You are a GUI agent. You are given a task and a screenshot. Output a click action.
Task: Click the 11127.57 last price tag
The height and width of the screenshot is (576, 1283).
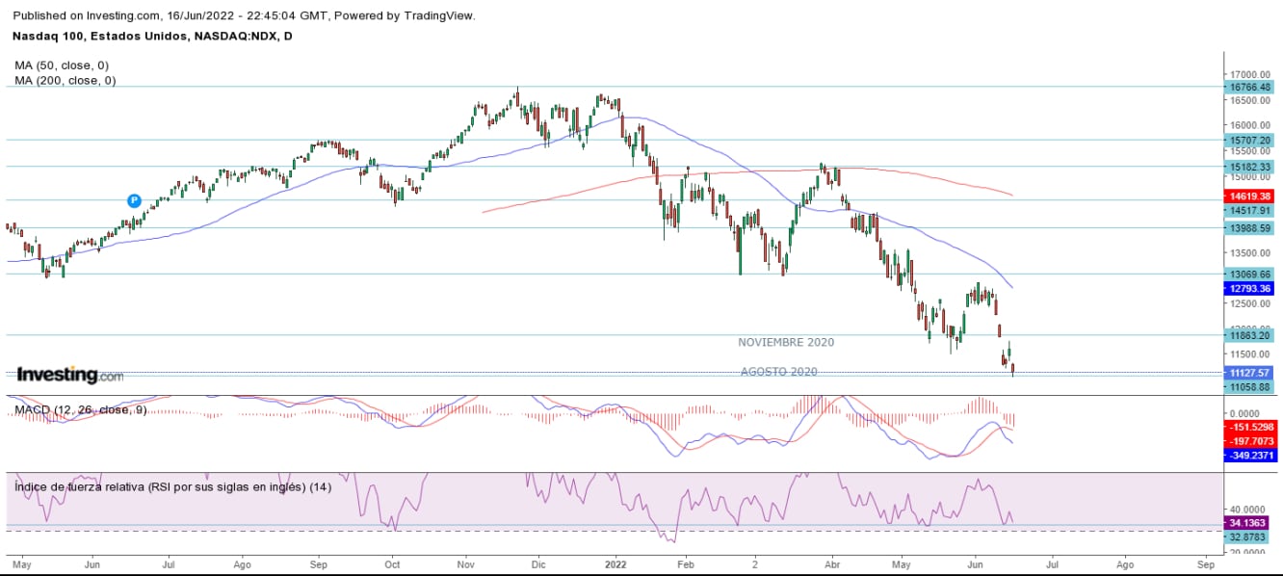(1248, 372)
